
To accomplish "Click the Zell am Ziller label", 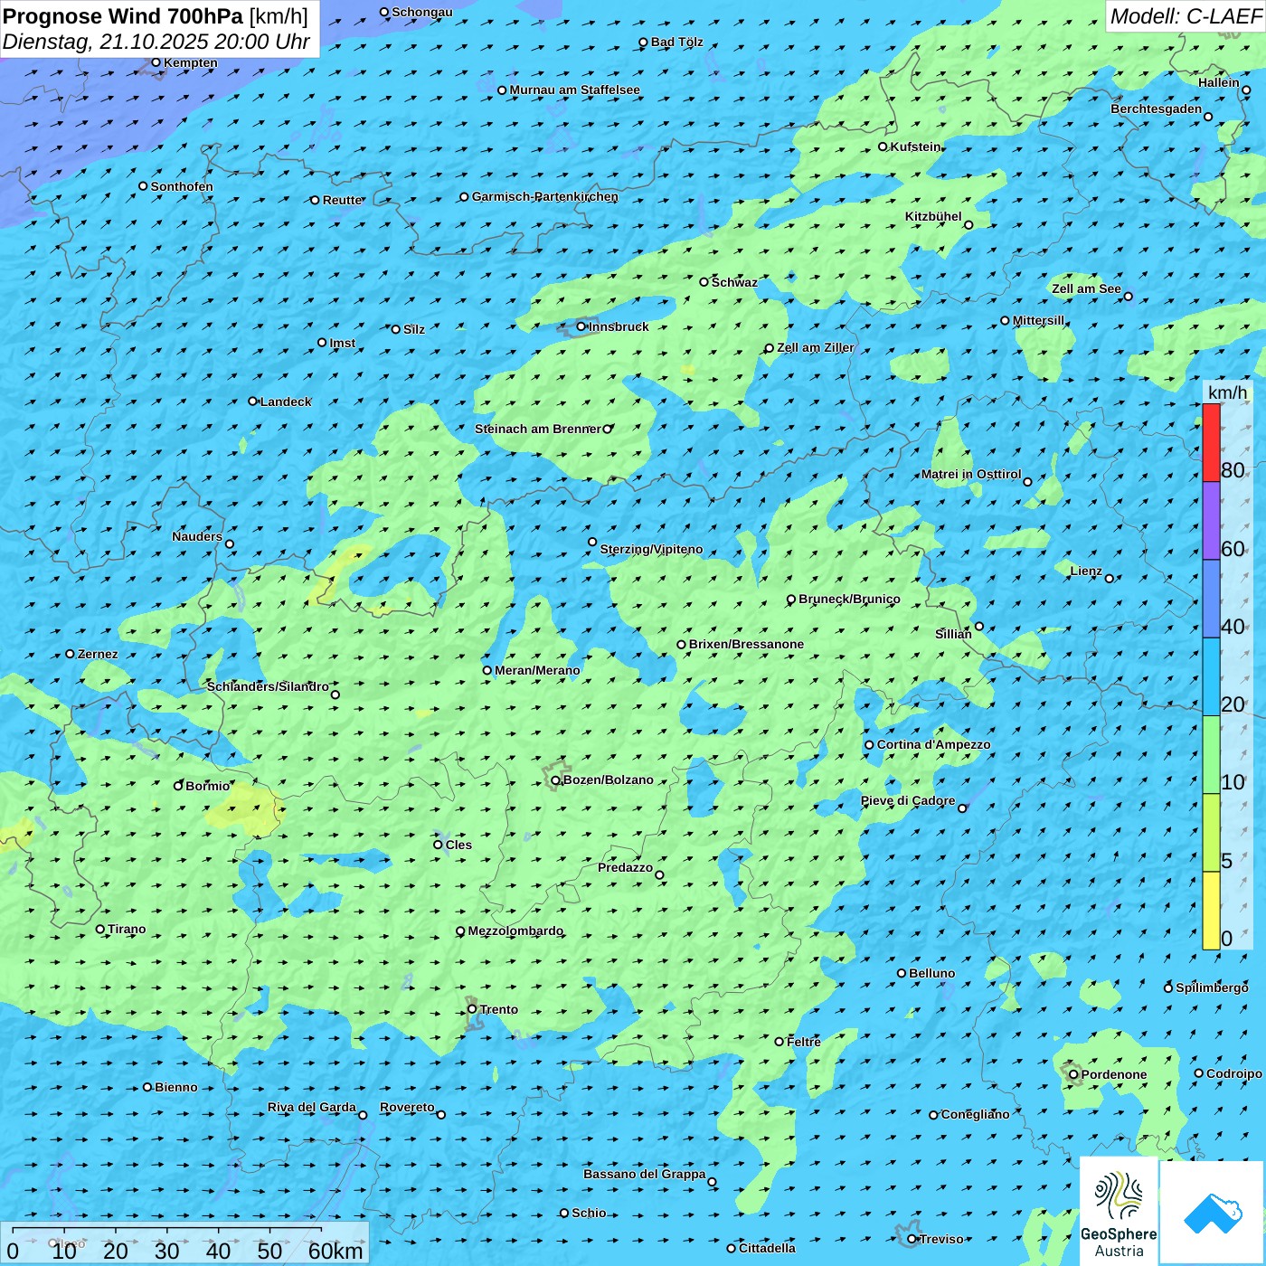I will tap(816, 347).
